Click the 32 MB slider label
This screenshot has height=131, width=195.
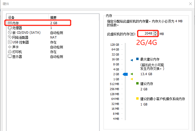115,104
